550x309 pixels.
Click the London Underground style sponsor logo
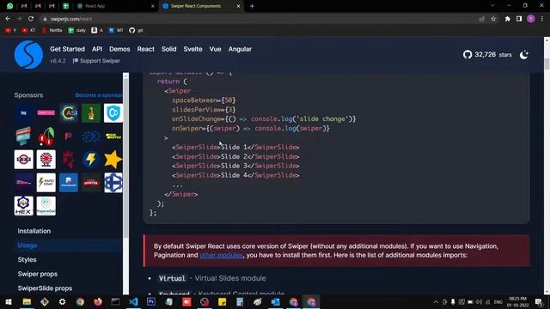coord(23,160)
